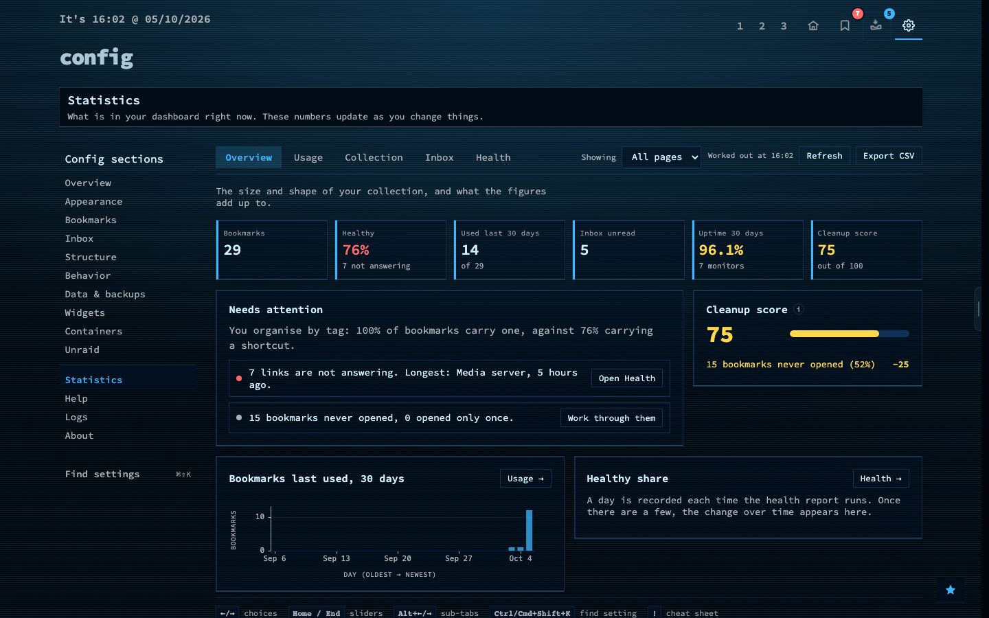The width and height of the screenshot is (989, 618).
Task: Click the settings gear icon
Action: coord(908,26)
